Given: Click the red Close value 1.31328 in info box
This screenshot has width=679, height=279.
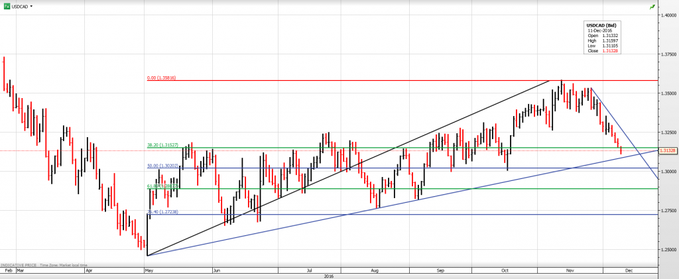Looking at the screenshot, I should 611,50.
